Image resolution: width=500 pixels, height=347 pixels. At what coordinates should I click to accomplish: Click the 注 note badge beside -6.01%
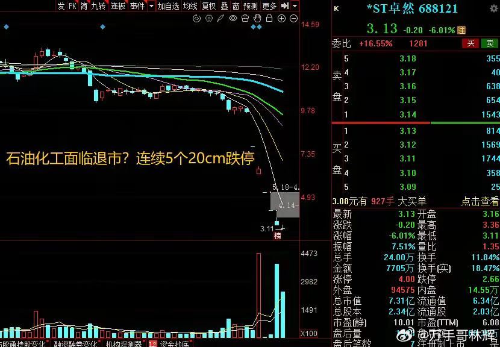pyautogui.click(x=461, y=30)
